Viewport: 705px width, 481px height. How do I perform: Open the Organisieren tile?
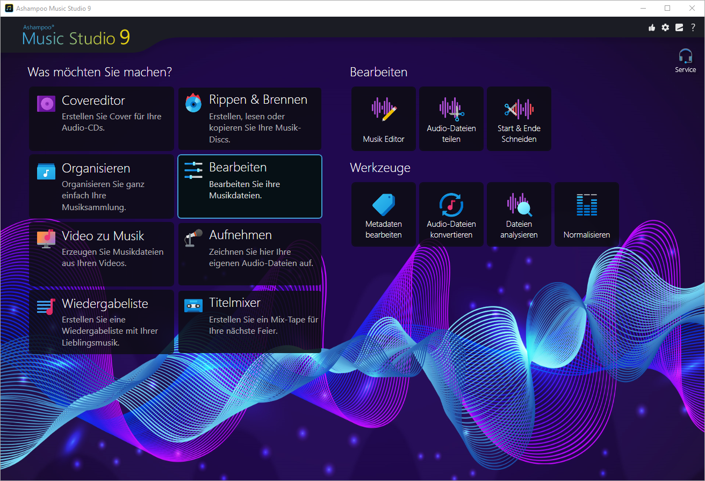101,186
